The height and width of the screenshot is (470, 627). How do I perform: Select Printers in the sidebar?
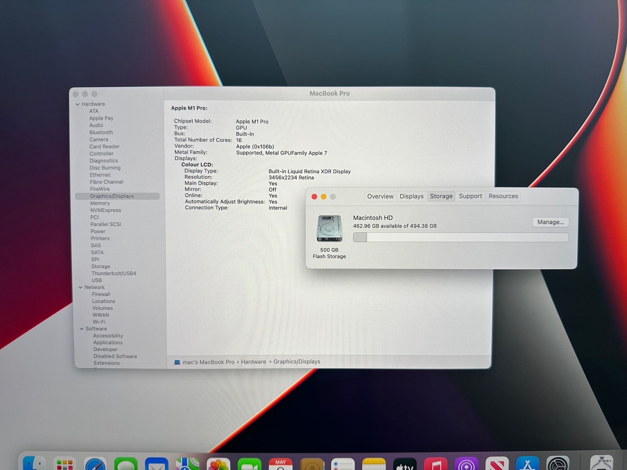(100, 238)
